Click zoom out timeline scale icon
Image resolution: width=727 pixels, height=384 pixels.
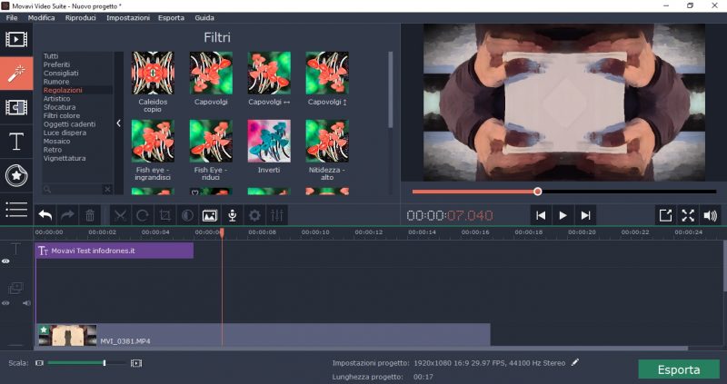click(x=39, y=363)
